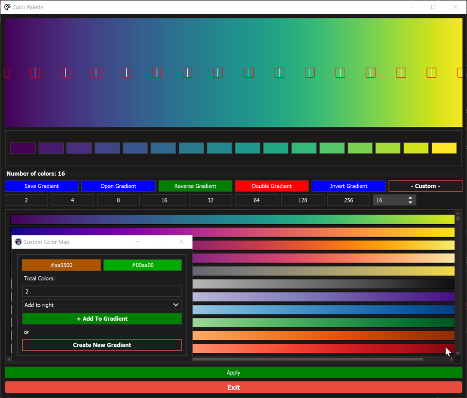The width and height of the screenshot is (467, 398).
Task: Decrease the color count spinner value
Action: pyautogui.click(x=410, y=203)
